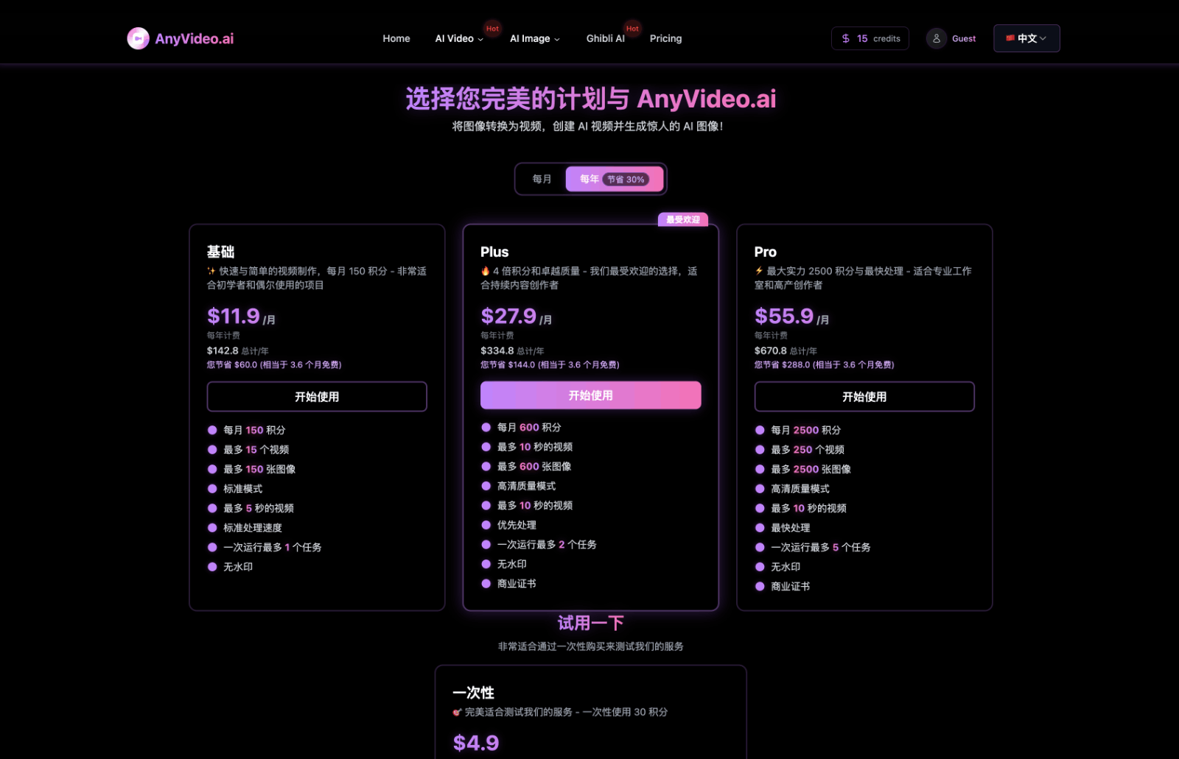Click the $142.8 总计/年 total
Screen dimensions: 1179x759
[237, 350]
